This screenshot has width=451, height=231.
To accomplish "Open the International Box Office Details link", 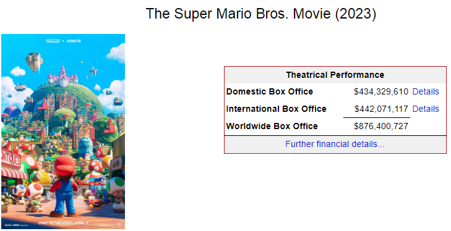I will (426, 109).
